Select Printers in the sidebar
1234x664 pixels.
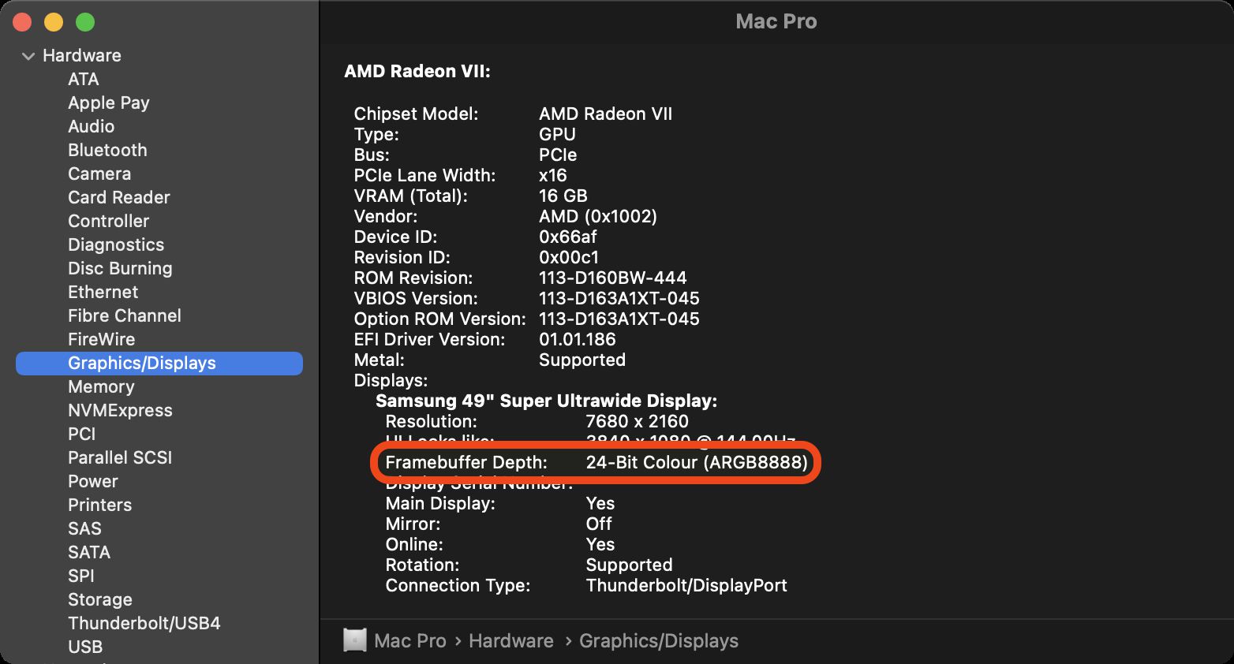click(99, 505)
